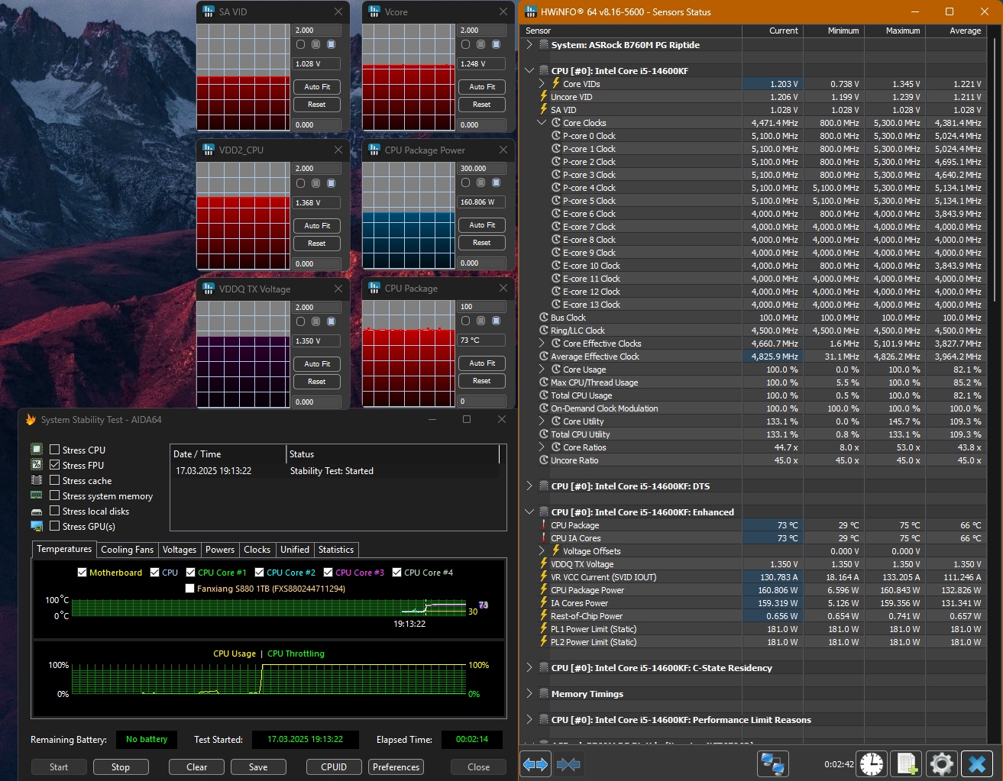The width and height of the screenshot is (1003, 781).
Task: Select the Unified tab
Action: (295, 550)
